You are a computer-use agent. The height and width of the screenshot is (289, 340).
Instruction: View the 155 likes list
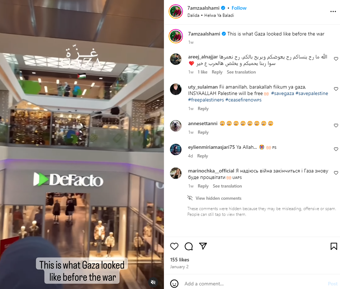click(x=180, y=260)
